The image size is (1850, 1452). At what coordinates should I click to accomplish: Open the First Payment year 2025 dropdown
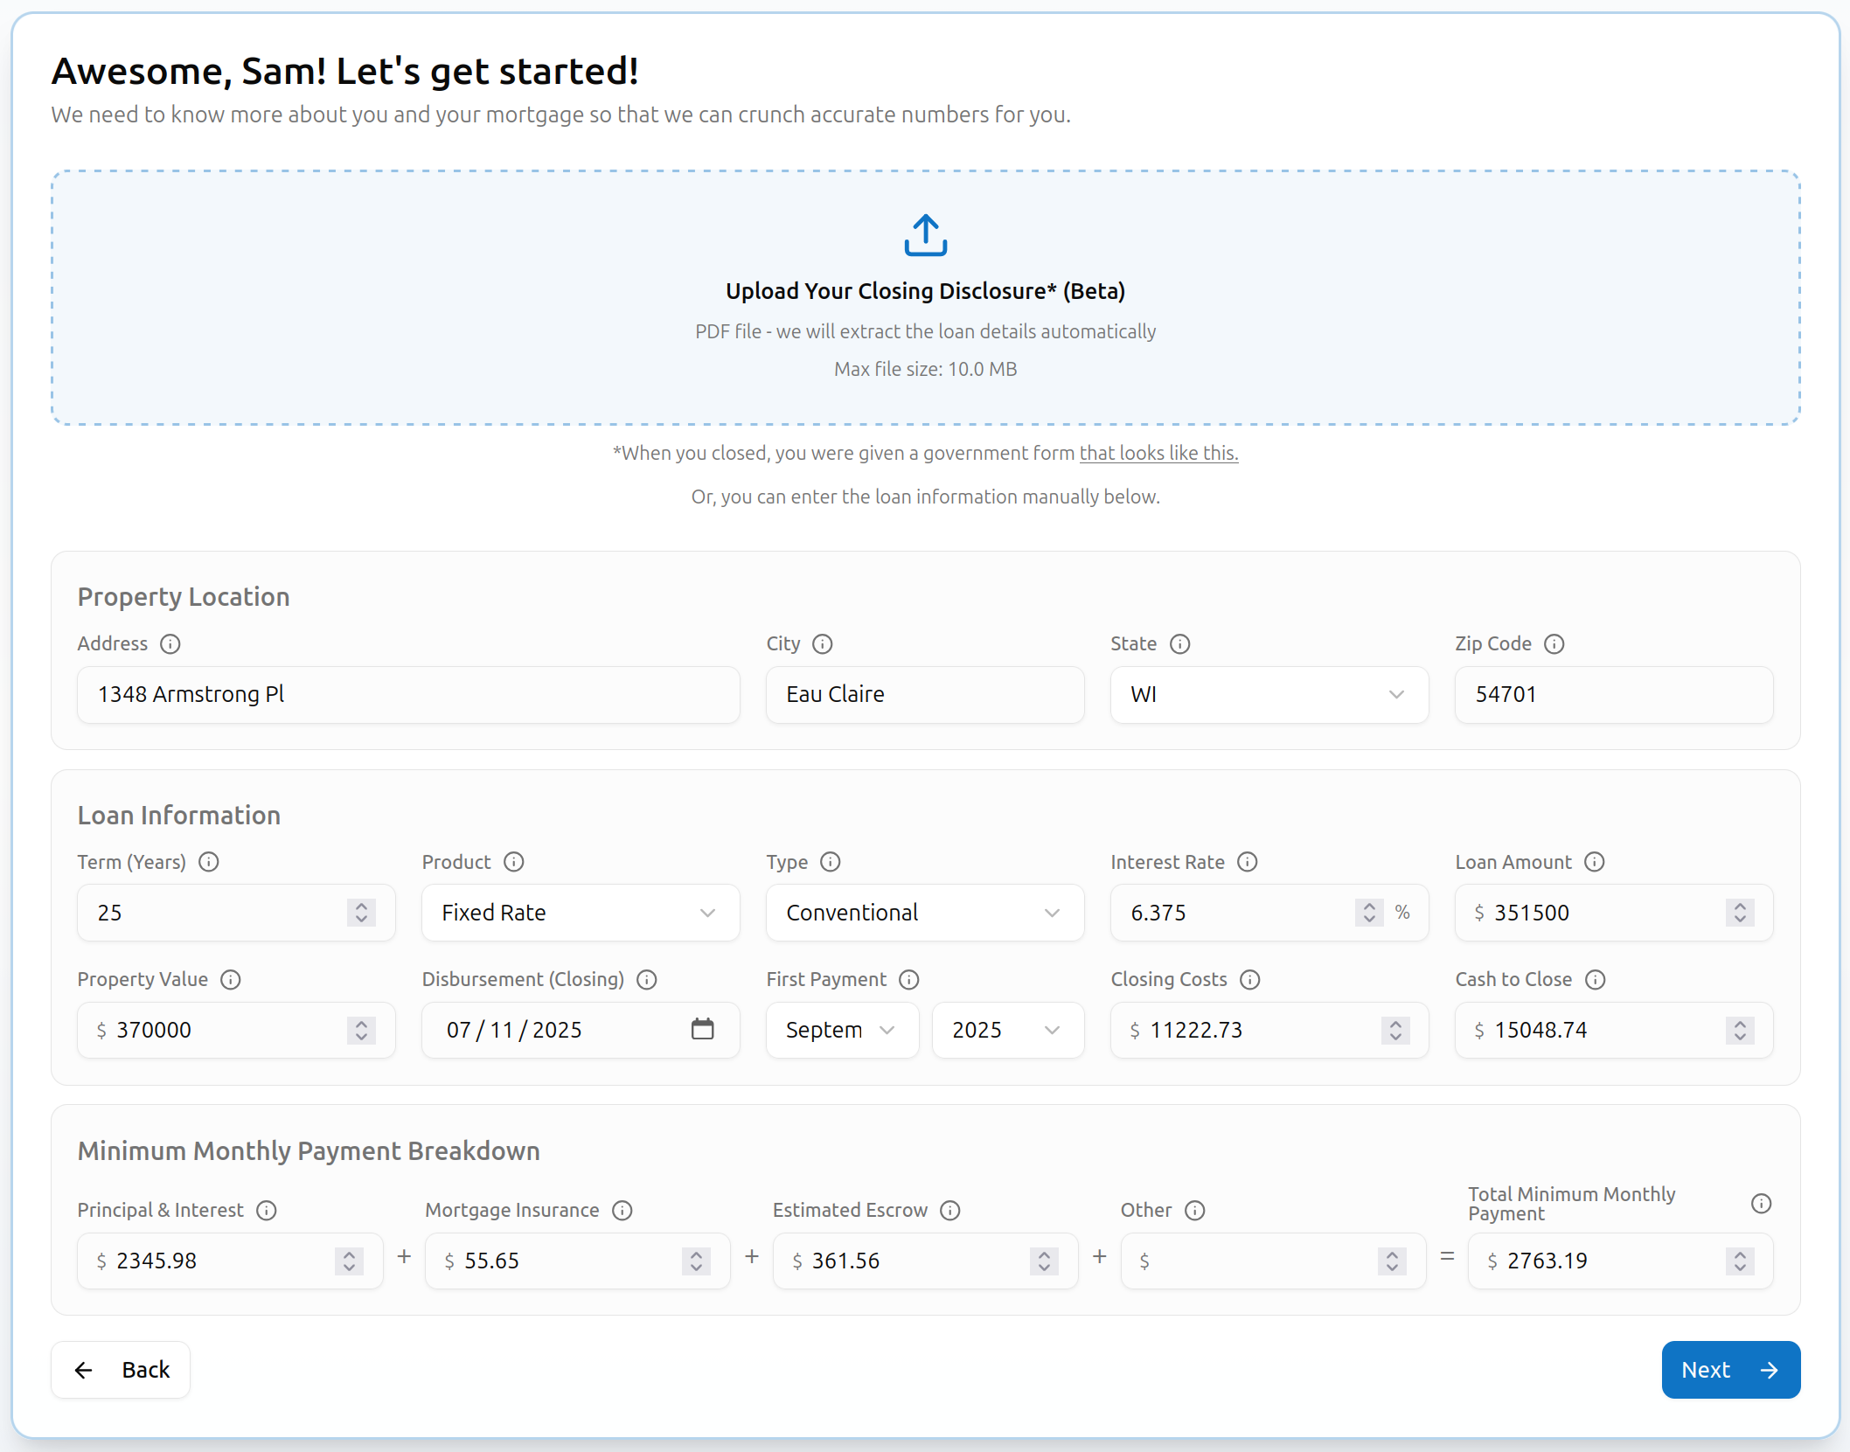click(1008, 1030)
